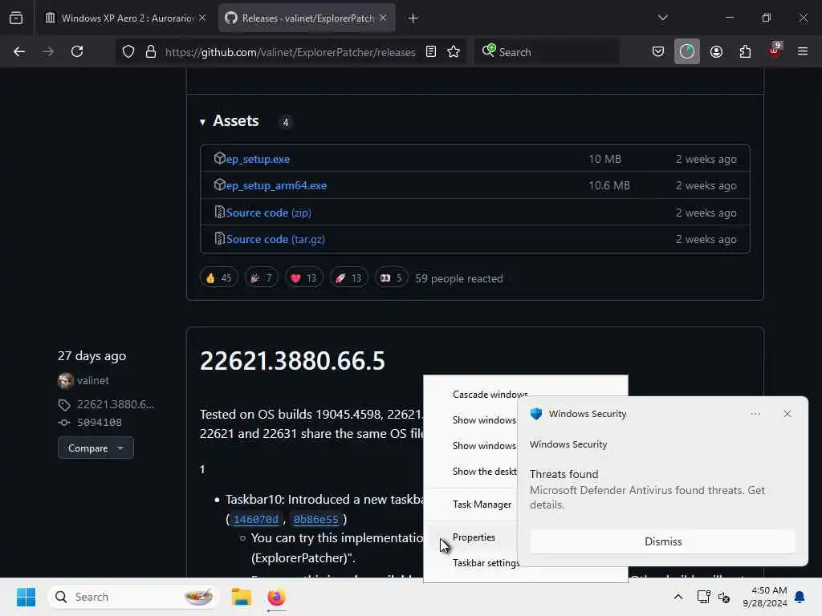The image size is (822, 616).
Task: Switch to Windows XP Aero 2 tab
Action: [x=125, y=18]
